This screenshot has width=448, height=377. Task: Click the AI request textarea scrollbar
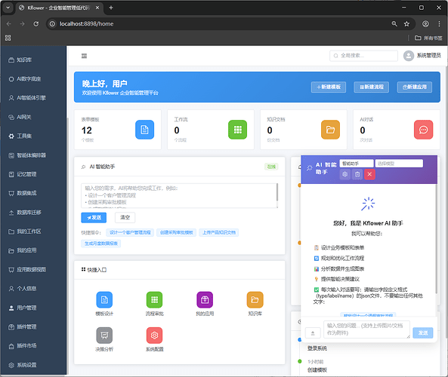[277, 192]
